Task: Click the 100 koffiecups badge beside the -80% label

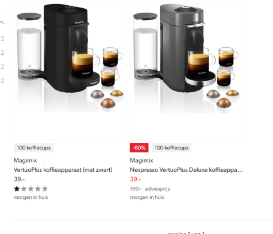Action: 172,148
